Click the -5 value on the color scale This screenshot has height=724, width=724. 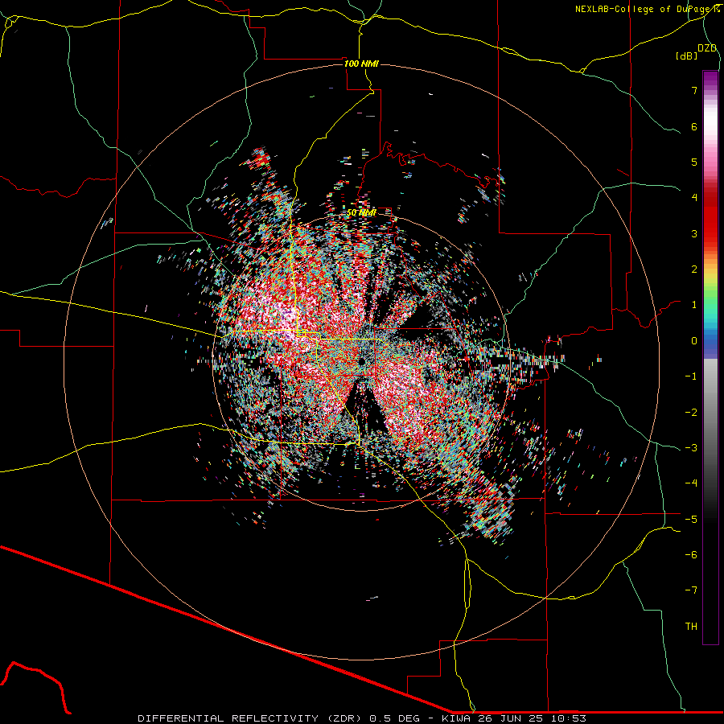click(x=691, y=520)
